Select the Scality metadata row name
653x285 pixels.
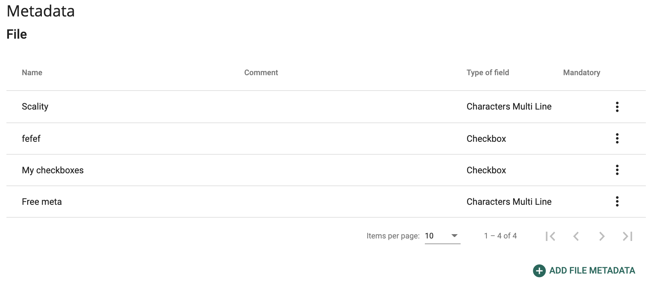pos(35,107)
